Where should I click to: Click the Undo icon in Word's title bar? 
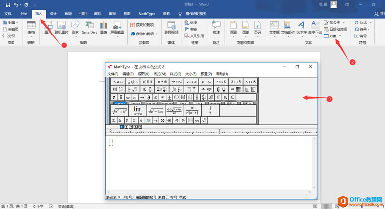[16, 5]
